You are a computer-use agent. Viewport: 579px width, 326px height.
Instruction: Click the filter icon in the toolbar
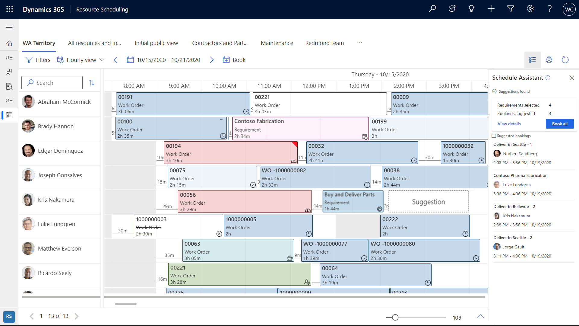(x=29, y=60)
